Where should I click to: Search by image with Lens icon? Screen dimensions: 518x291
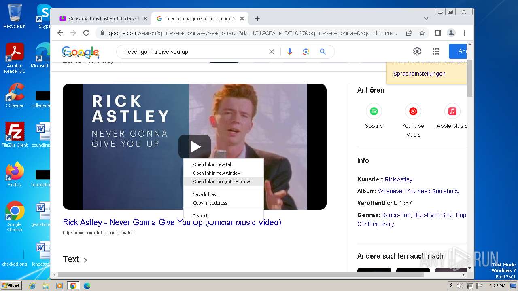click(x=306, y=52)
